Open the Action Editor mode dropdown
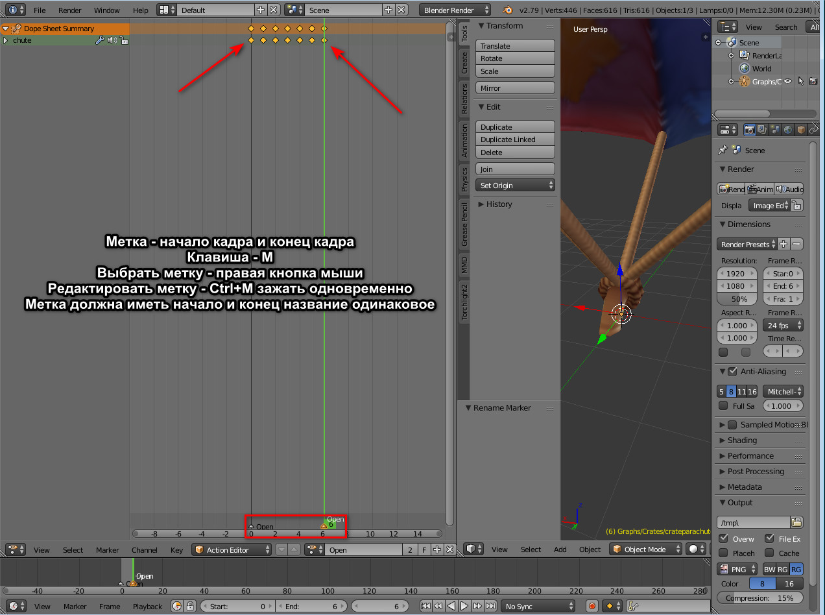Image resolution: width=825 pixels, height=615 pixels. click(x=232, y=549)
